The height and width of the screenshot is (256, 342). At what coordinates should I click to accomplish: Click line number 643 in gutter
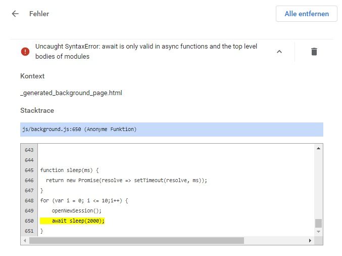tap(29, 150)
